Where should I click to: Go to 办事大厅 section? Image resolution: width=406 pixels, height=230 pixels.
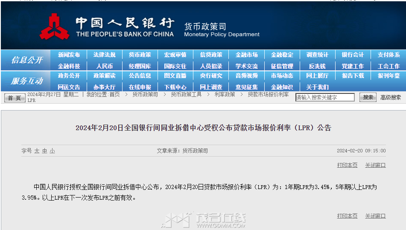[x=104, y=87]
